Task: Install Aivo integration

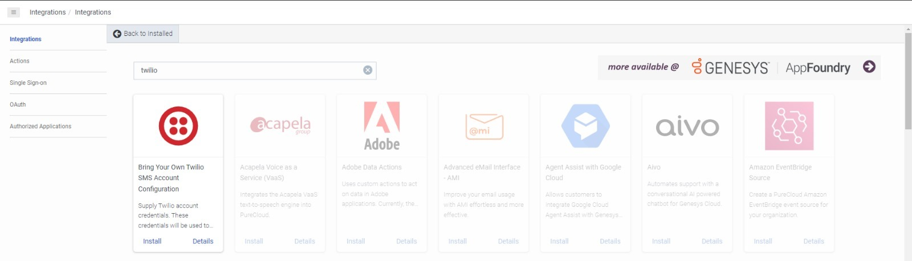Action: coord(661,241)
